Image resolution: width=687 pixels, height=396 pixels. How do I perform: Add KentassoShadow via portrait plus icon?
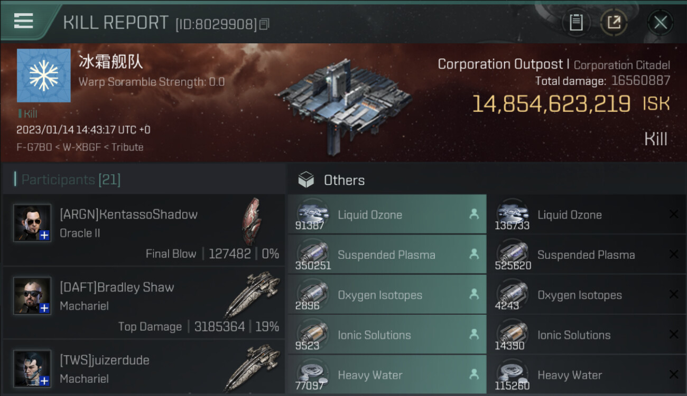44,235
